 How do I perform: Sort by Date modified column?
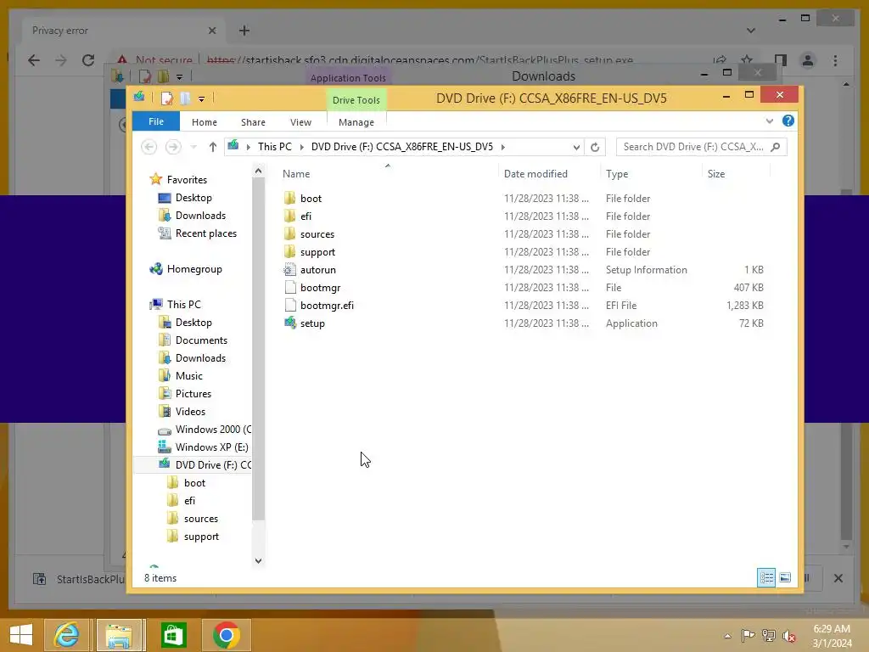[535, 173]
